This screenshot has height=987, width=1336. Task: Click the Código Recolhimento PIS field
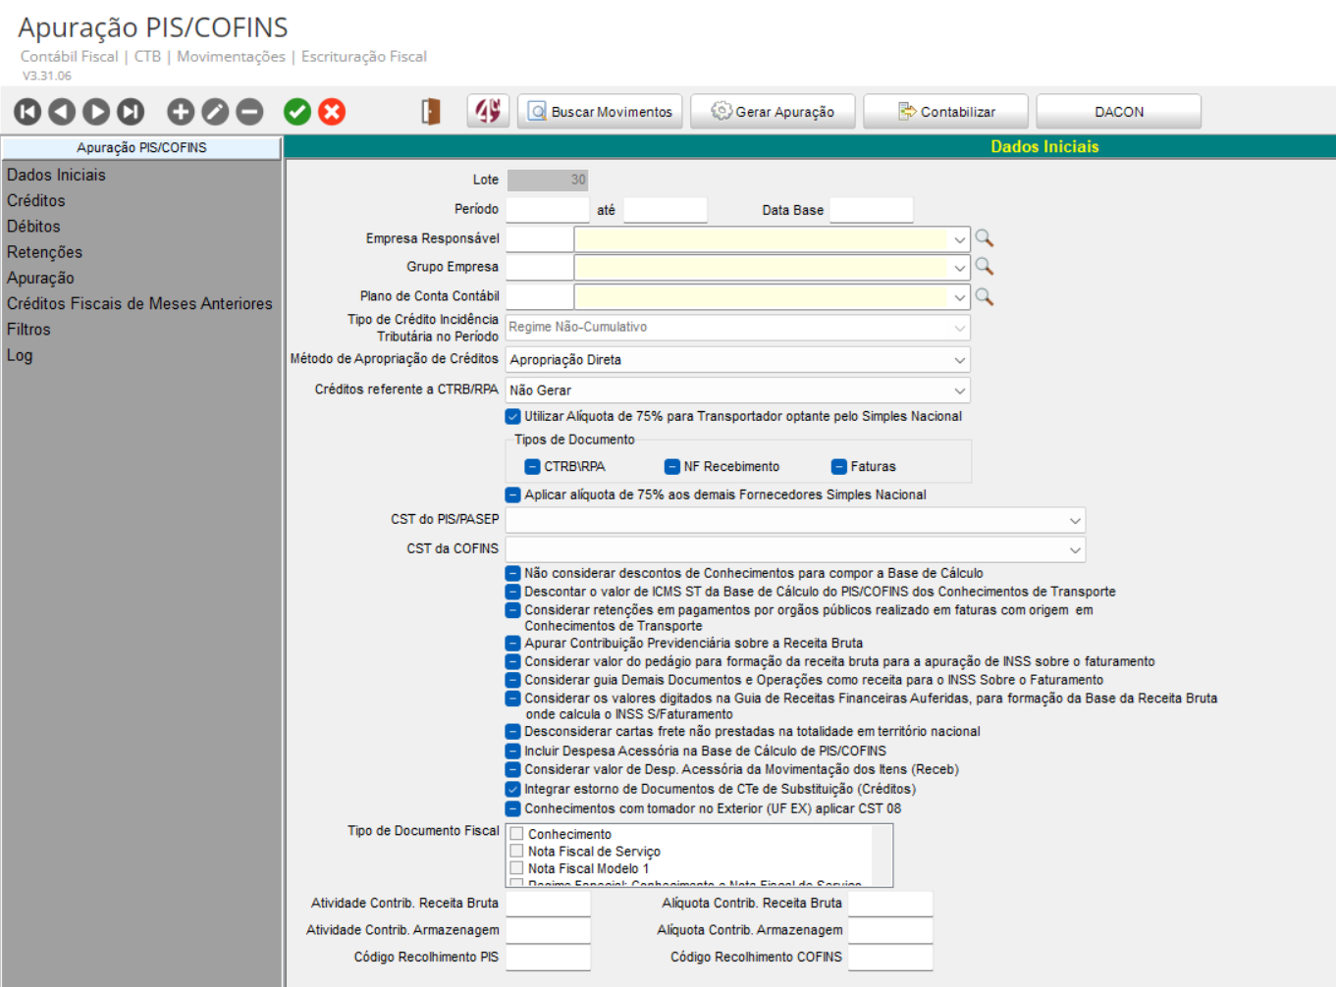coord(548,958)
